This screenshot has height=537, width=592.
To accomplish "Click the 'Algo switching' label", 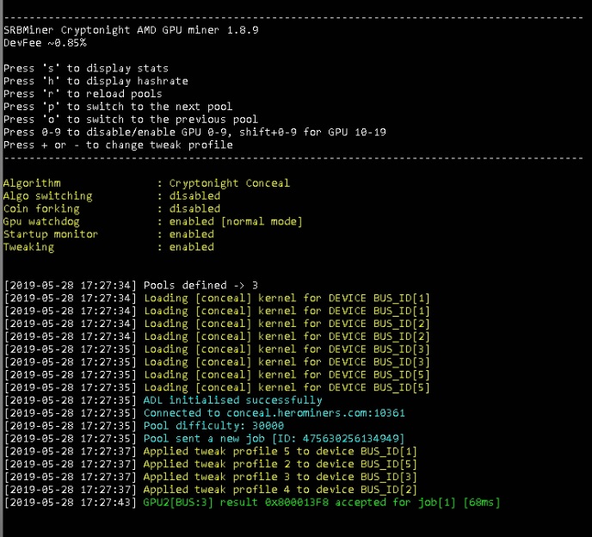I will pos(48,196).
